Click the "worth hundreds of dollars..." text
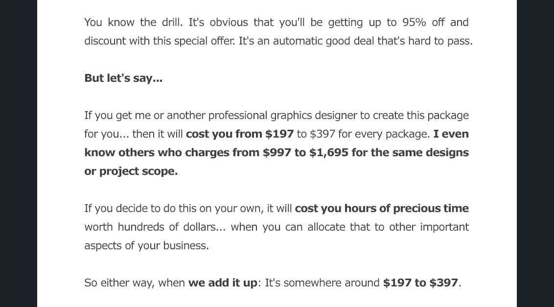Viewport: 554px width, 307px height. point(155,227)
